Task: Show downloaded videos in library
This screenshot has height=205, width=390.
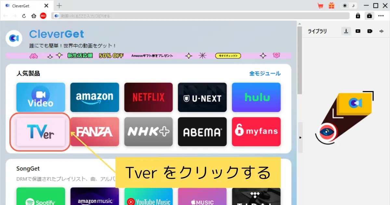Action: (358, 31)
